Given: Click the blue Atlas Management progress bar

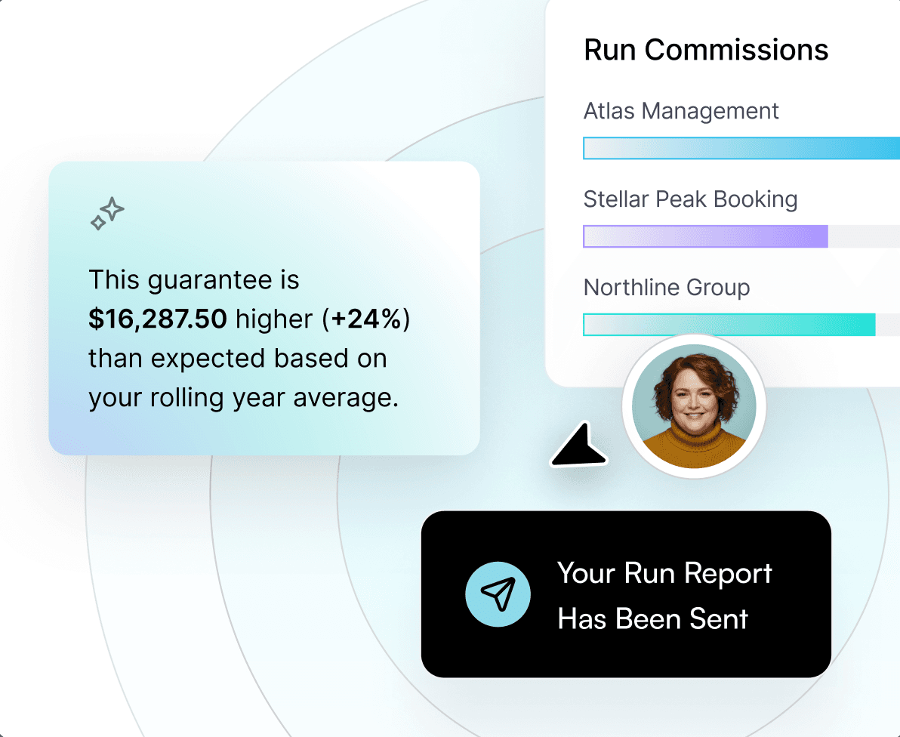Looking at the screenshot, I should click(740, 148).
